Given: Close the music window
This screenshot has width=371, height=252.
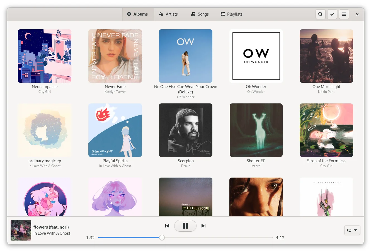Looking at the screenshot, I should click(357, 14).
